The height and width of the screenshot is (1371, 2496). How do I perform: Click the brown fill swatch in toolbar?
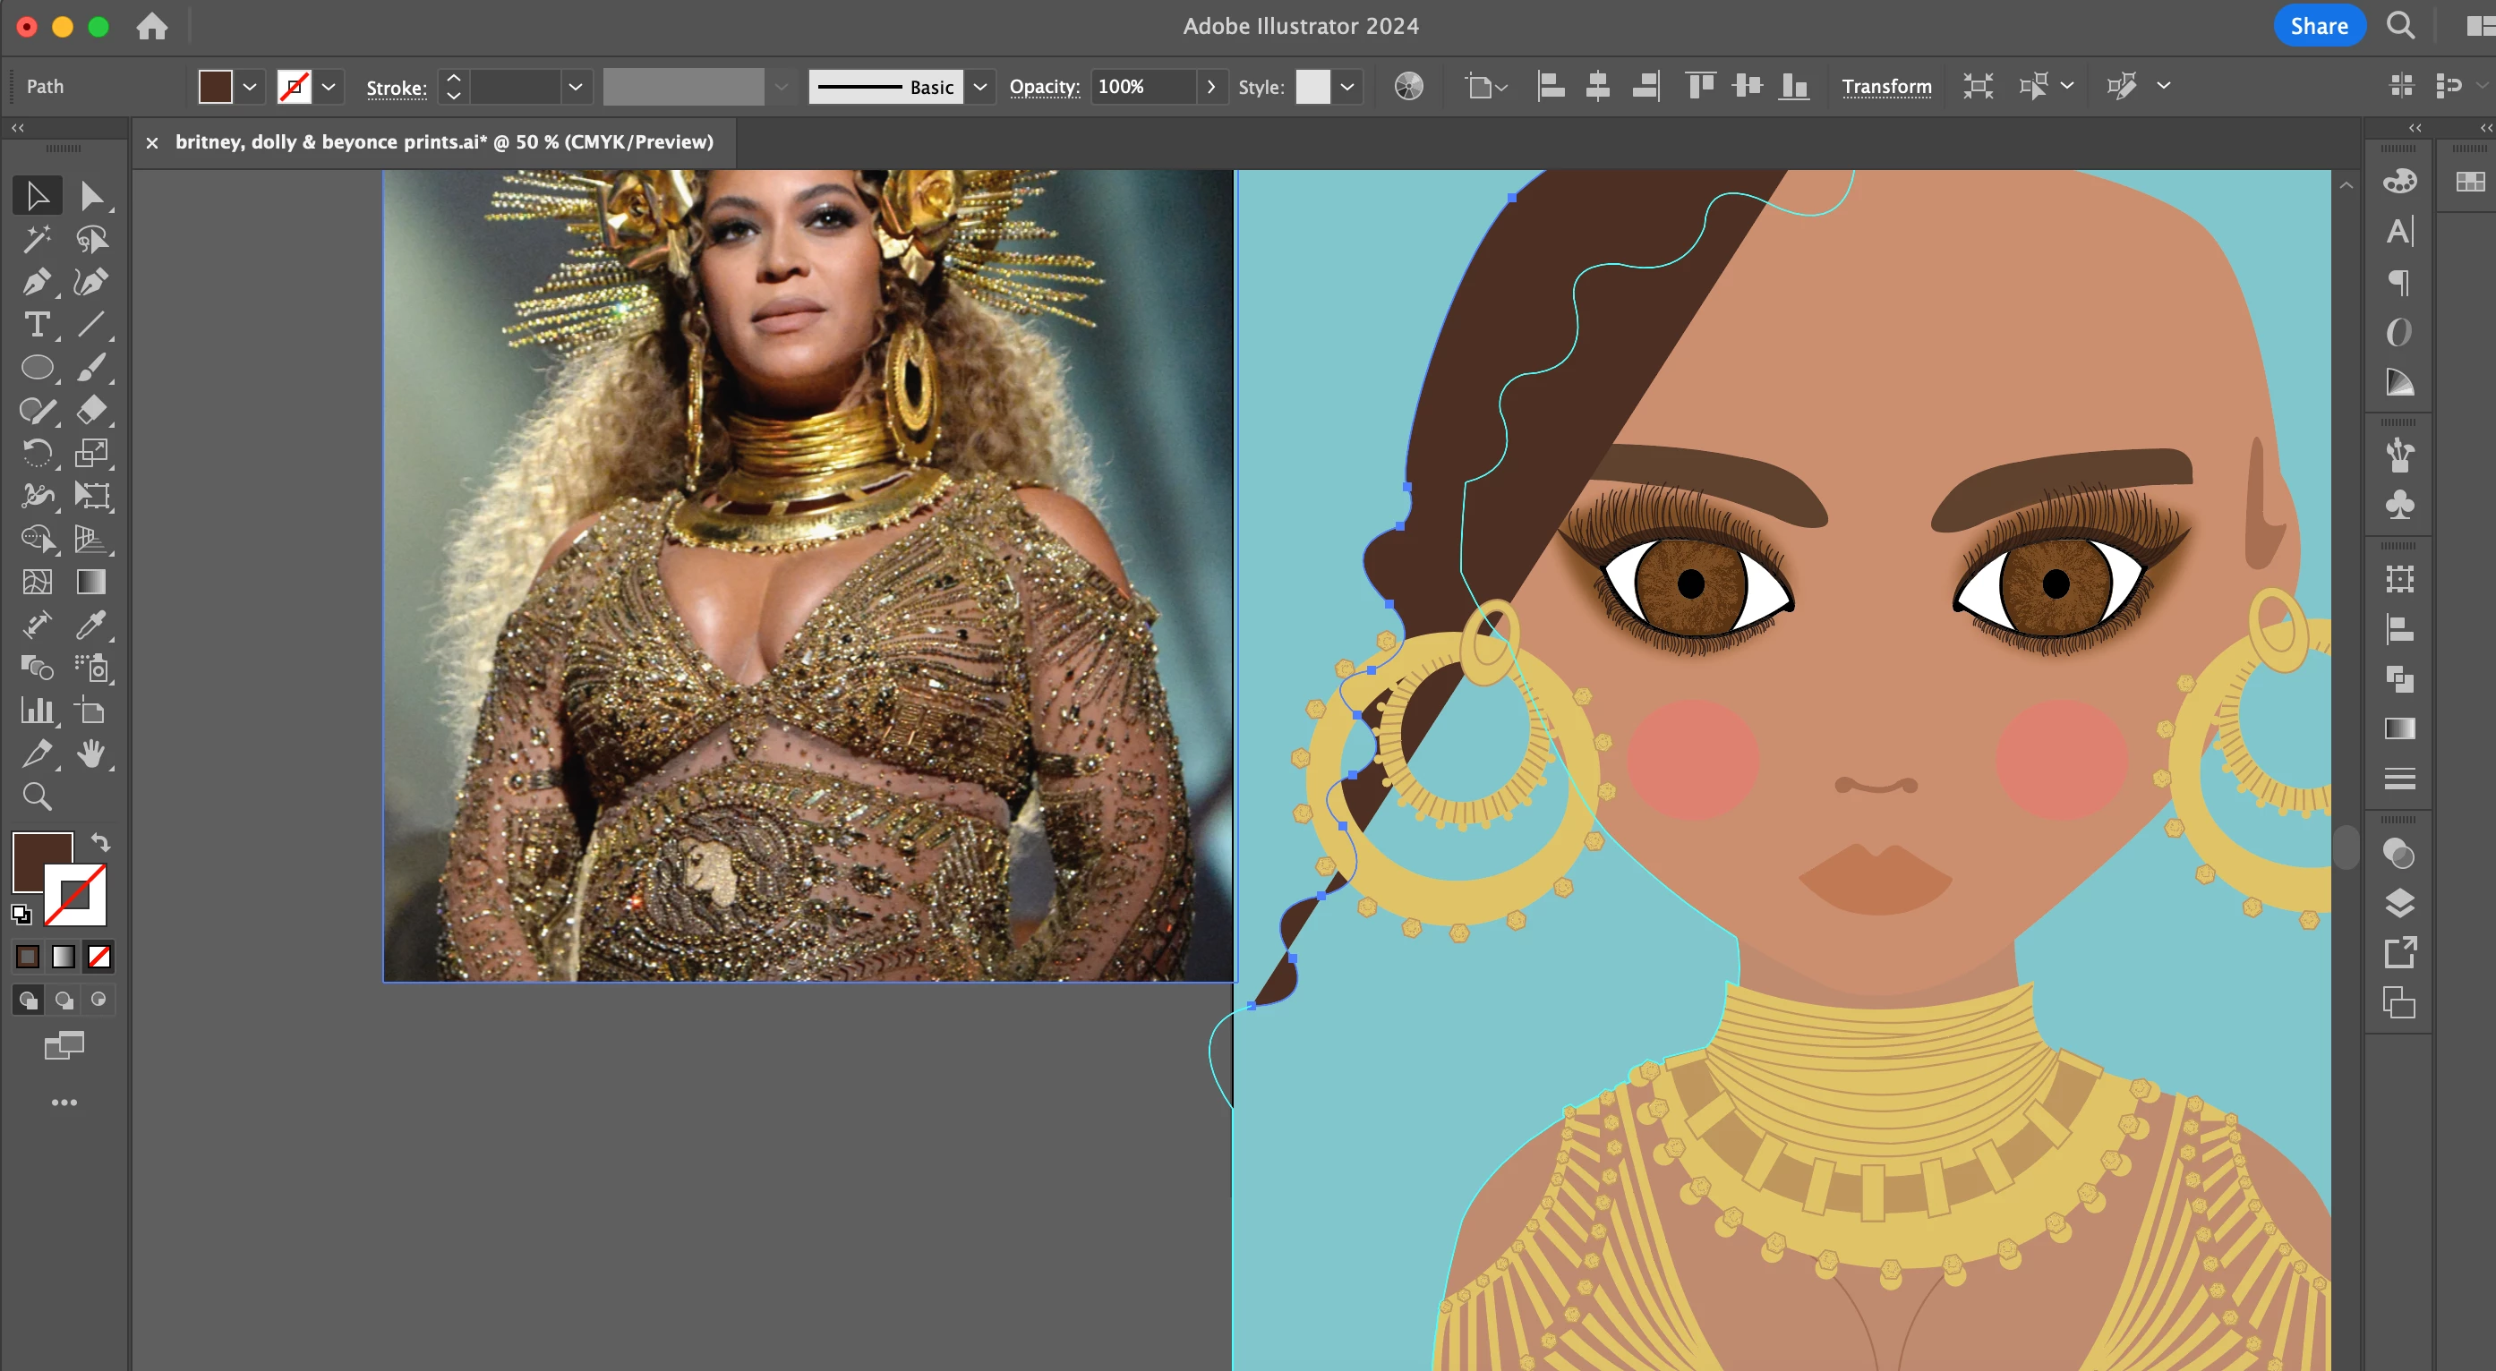click(x=40, y=860)
